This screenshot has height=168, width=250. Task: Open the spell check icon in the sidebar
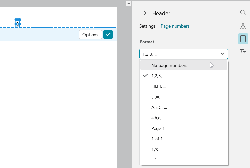[x=243, y=26]
